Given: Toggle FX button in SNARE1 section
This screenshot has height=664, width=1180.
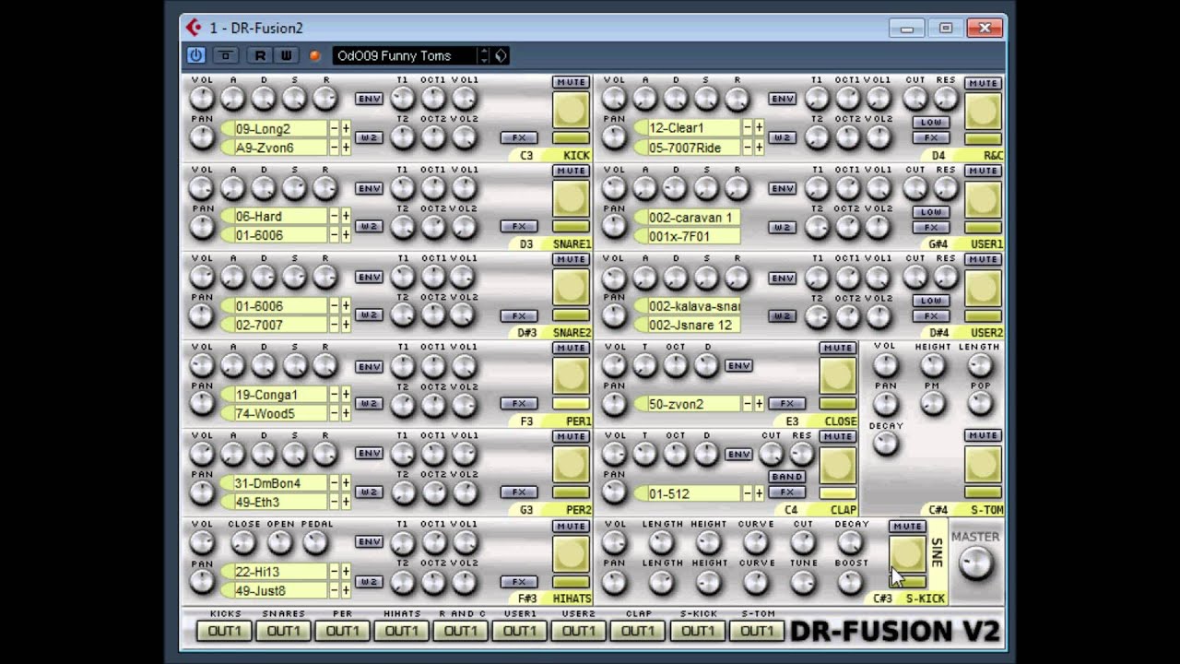Looking at the screenshot, I should pyautogui.click(x=519, y=226).
